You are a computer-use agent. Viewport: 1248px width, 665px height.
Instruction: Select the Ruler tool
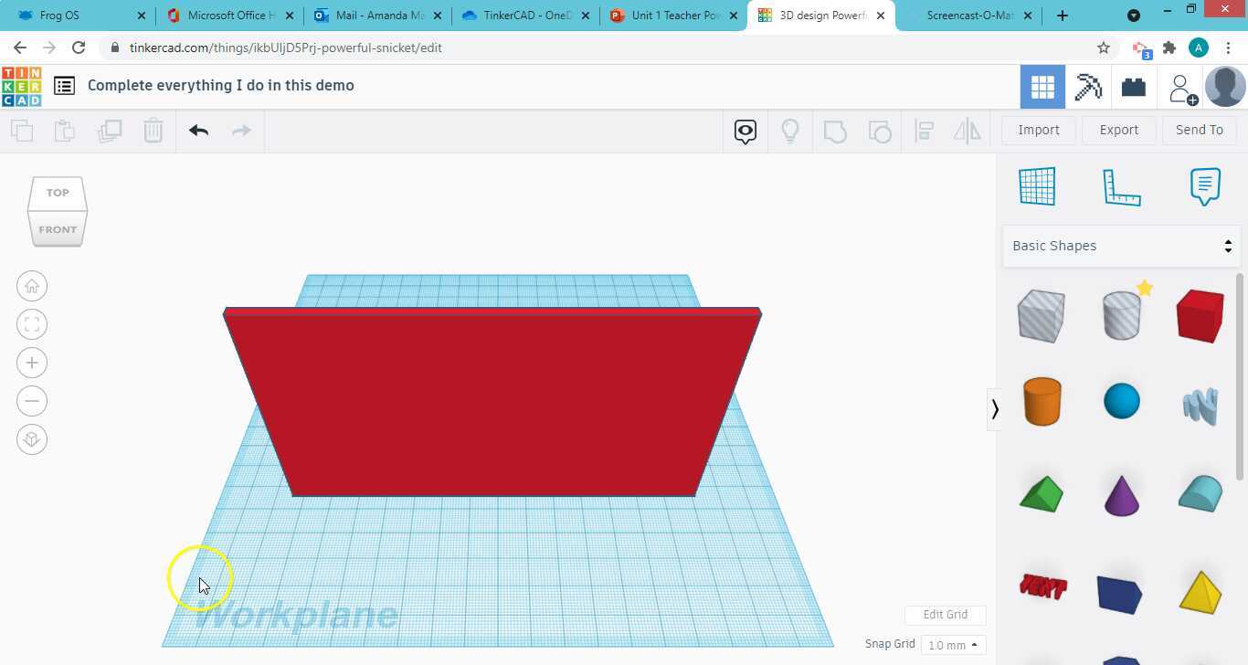tap(1121, 185)
